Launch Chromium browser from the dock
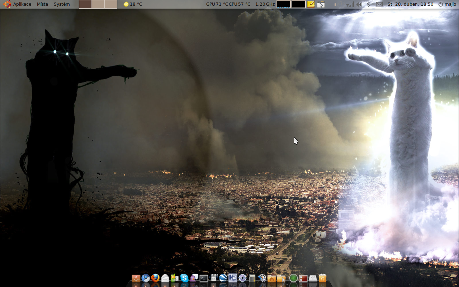459x287 pixels. pos(146,278)
